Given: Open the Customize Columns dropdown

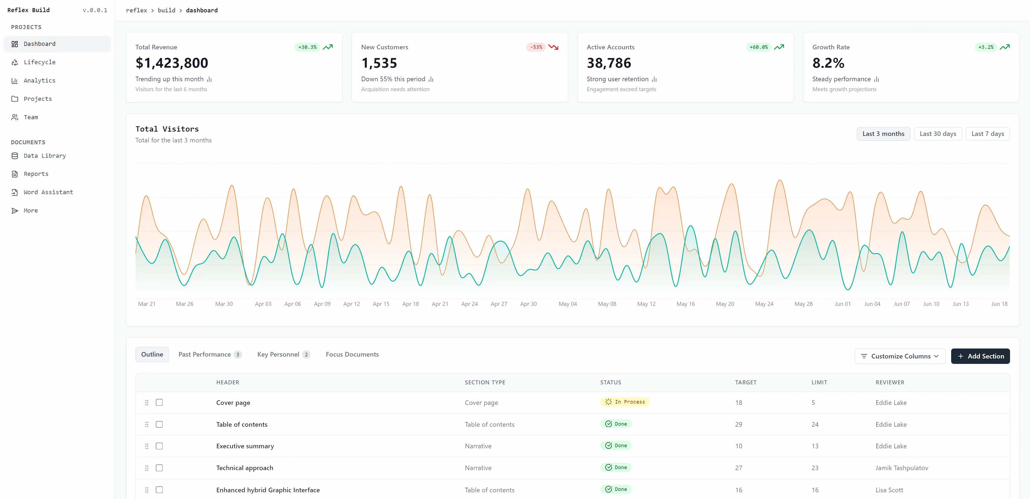Looking at the screenshot, I should (x=900, y=356).
